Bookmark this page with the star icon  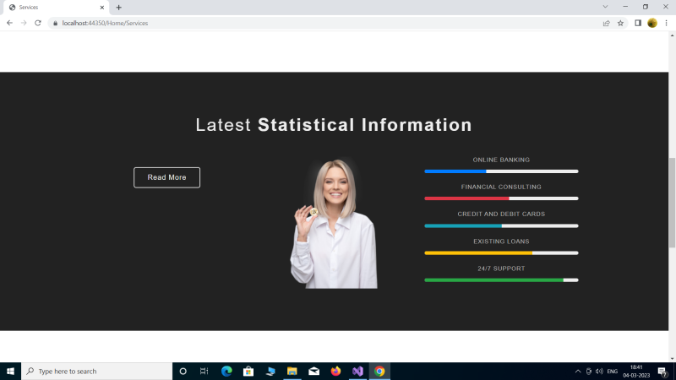[x=620, y=23]
